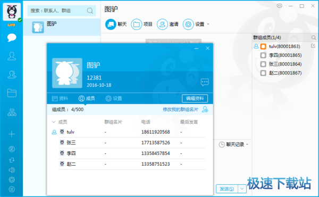Click the 发送(S) send button
The image size is (319, 197).
226,188
